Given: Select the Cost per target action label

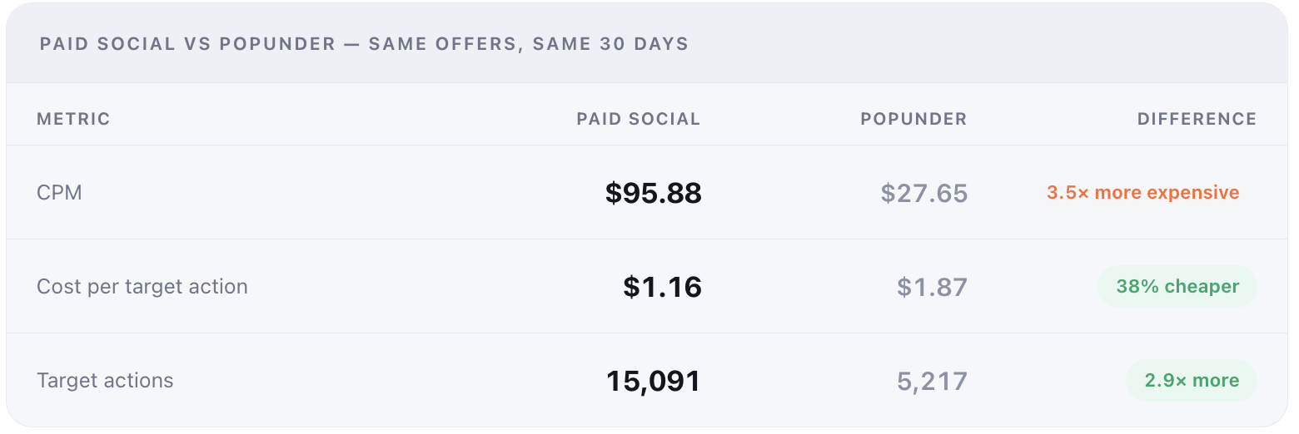Looking at the screenshot, I should coord(142,287).
